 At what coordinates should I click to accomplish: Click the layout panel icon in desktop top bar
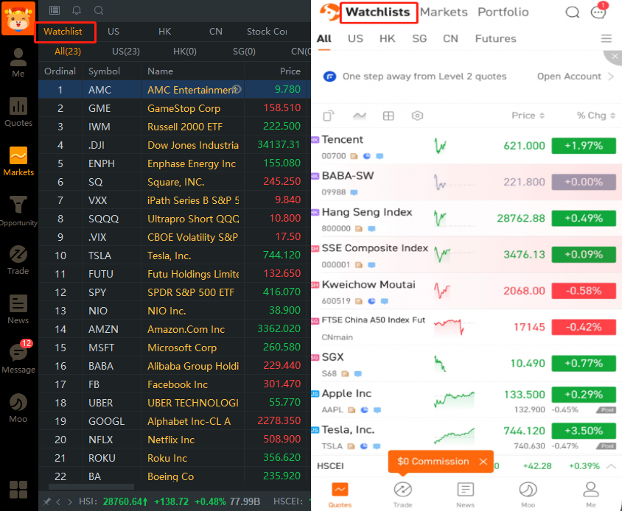[55, 10]
